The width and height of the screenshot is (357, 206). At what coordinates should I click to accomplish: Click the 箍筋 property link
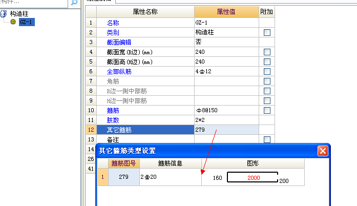(x=113, y=111)
